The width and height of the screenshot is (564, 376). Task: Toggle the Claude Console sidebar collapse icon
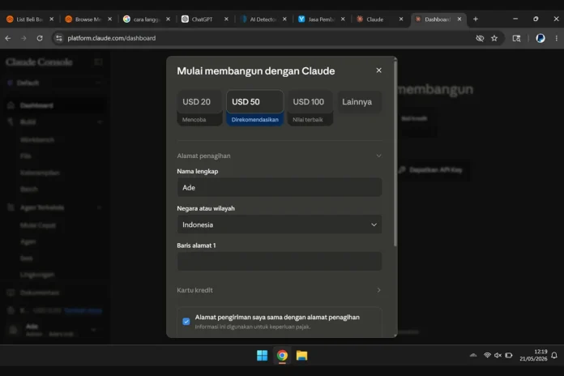coord(98,62)
